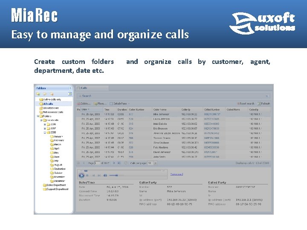Click the Download link beside the player
Viewport: 307px width, 230px height.
click(x=177, y=174)
